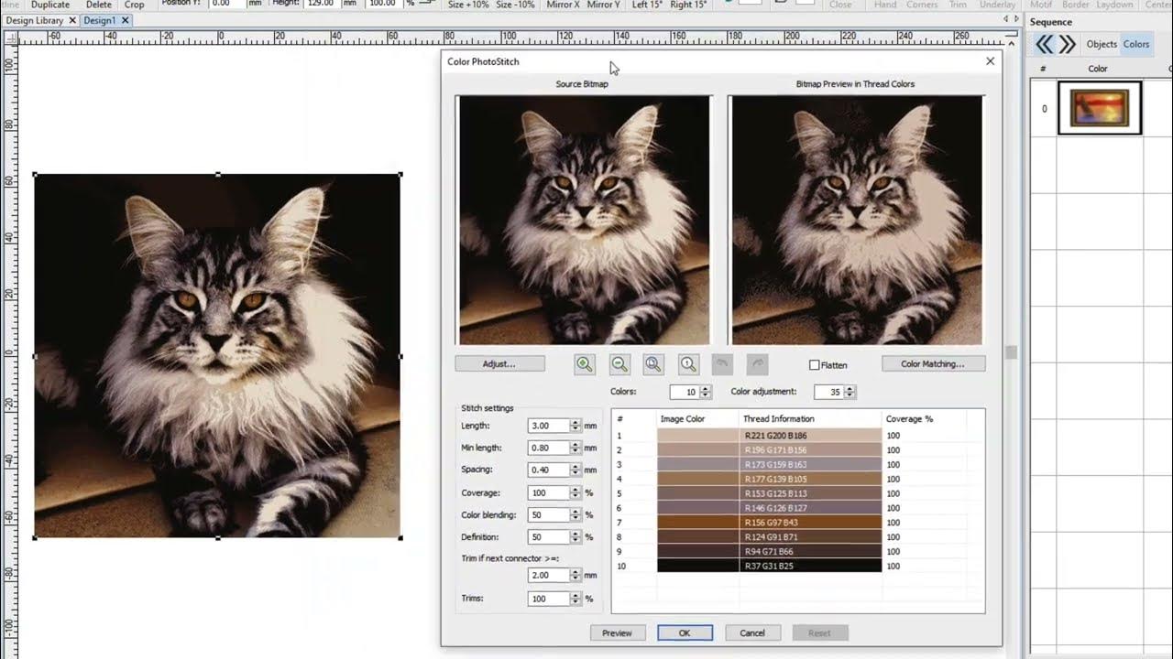Click Mirror X in the toolbar
The width and height of the screenshot is (1173, 659).
[563, 5]
